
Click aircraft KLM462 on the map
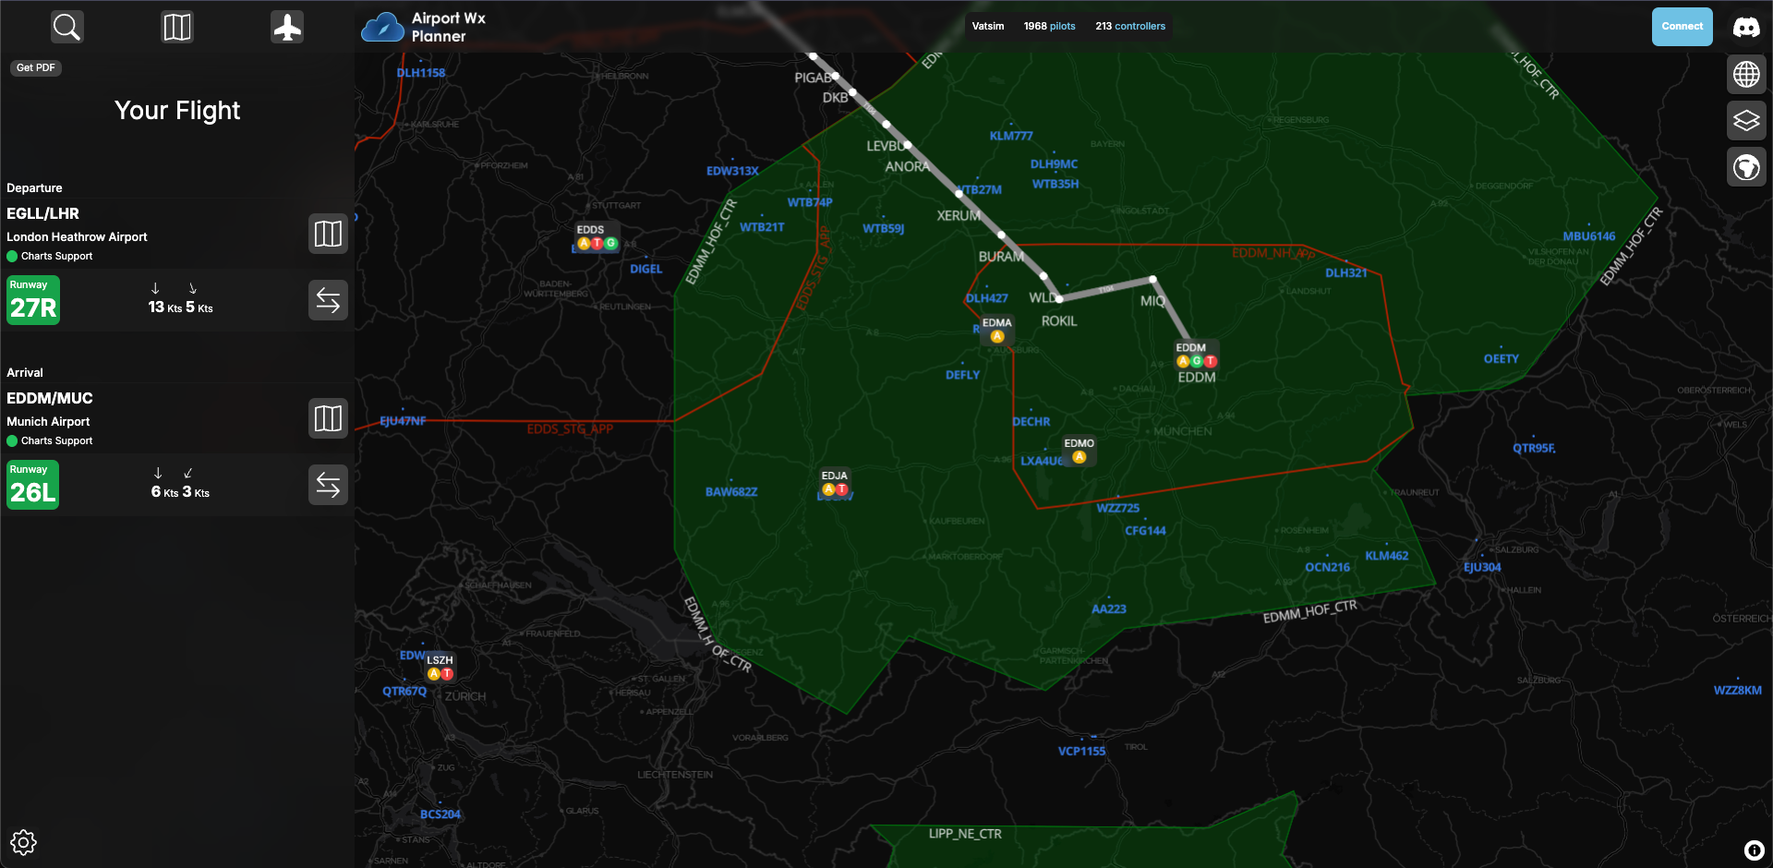point(1386,555)
